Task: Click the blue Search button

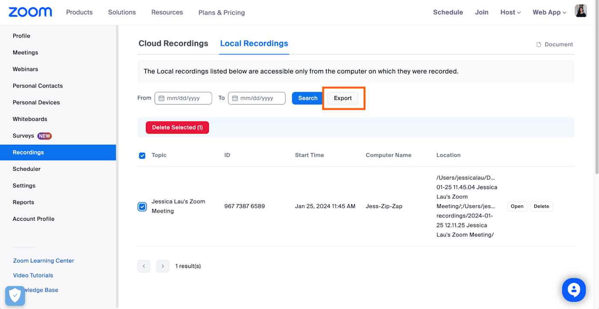Action: pyautogui.click(x=308, y=98)
